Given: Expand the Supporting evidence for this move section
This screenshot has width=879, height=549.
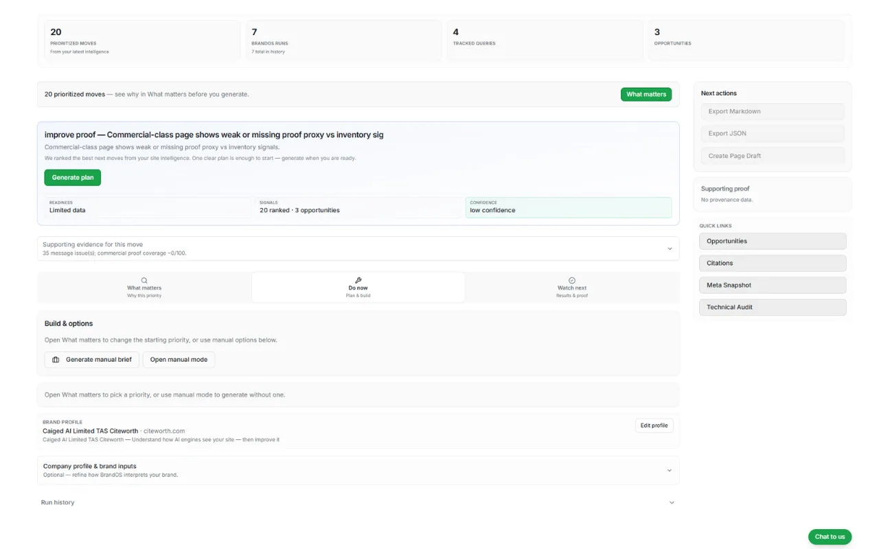Looking at the screenshot, I should (x=358, y=248).
